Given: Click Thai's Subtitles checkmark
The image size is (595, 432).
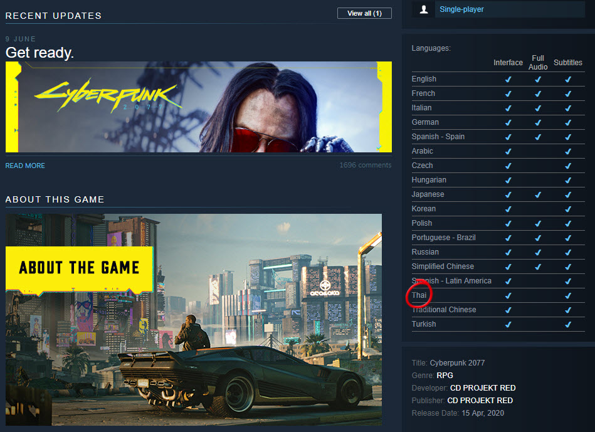Looking at the screenshot, I should (567, 296).
